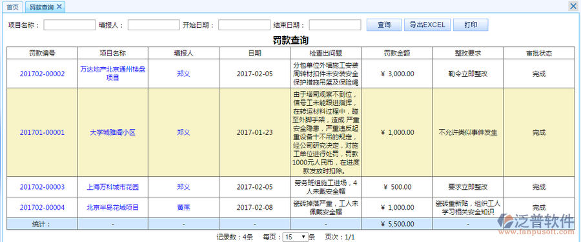
Task: Focus the 项目名称 input field
Action: coord(70,25)
